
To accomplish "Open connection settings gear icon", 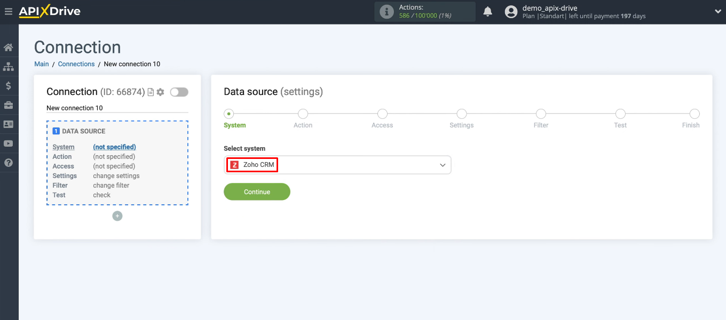I will point(160,92).
